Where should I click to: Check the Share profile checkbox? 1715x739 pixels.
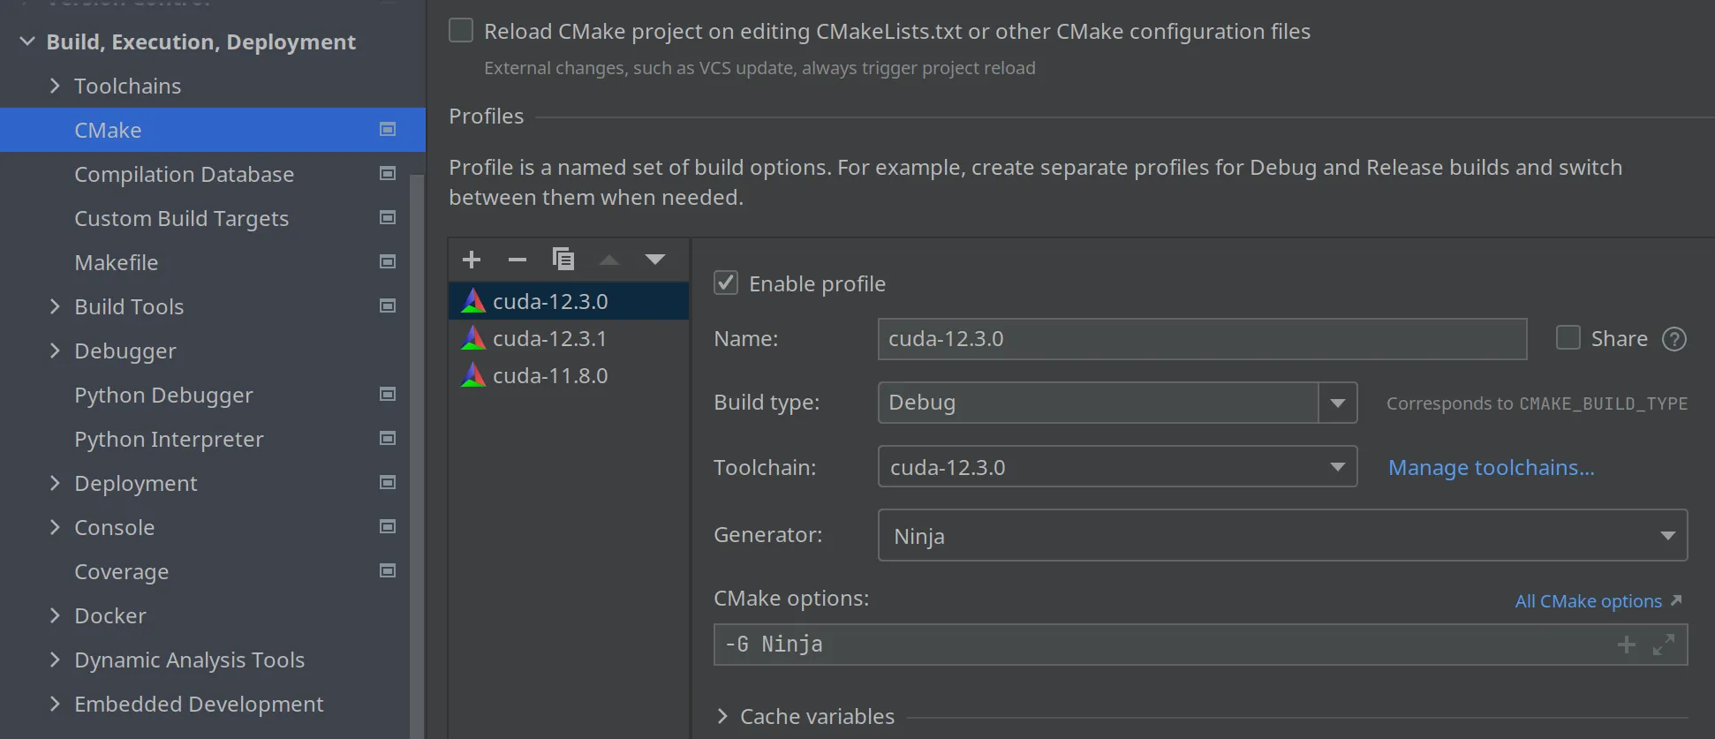pos(1568,338)
